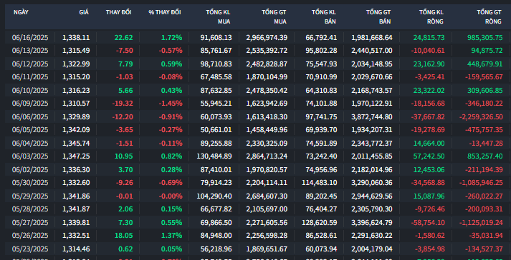This screenshot has height=260, width=511.
Task: Click sell volume 128,620.59
Action: (320, 222)
